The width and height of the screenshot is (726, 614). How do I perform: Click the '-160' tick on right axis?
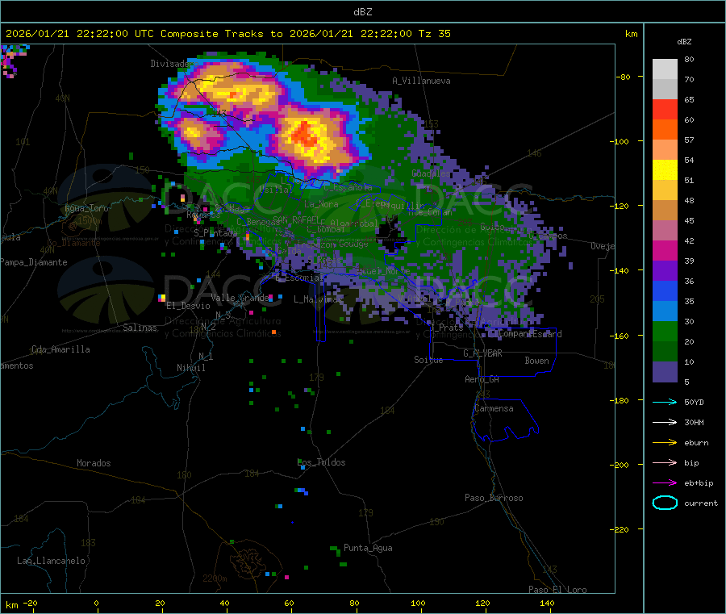pyautogui.click(x=621, y=336)
